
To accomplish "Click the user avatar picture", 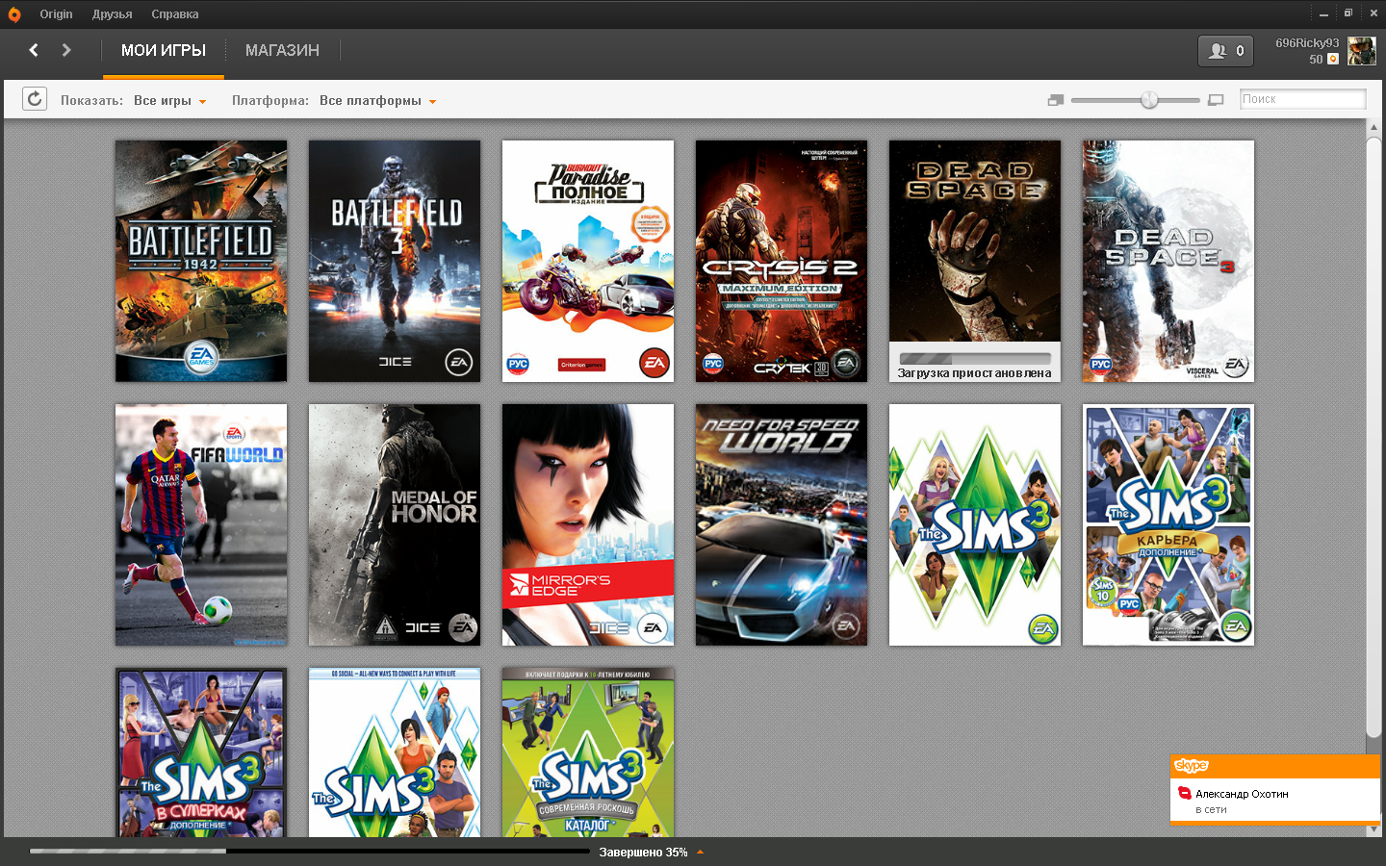I will [x=1361, y=51].
